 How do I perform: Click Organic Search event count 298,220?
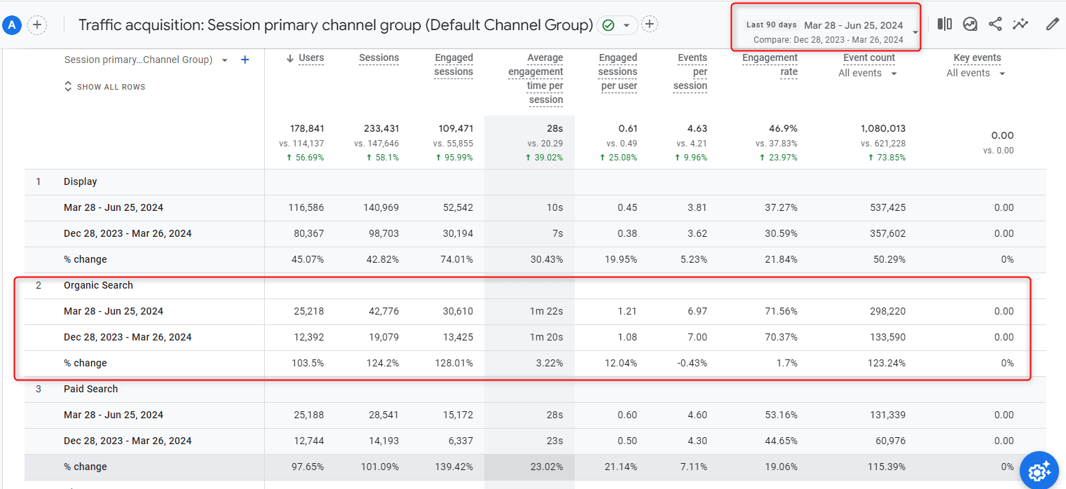888,312
